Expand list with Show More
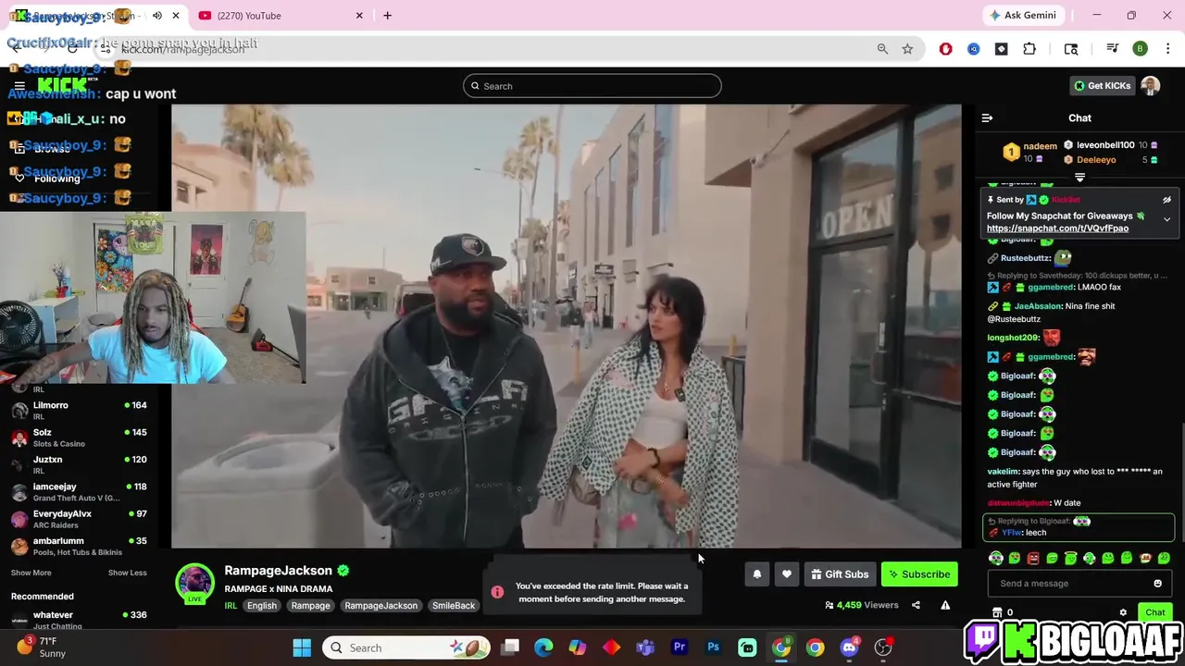The width and height of the screenshot is (1185, 666). click(x=31, y=573)
